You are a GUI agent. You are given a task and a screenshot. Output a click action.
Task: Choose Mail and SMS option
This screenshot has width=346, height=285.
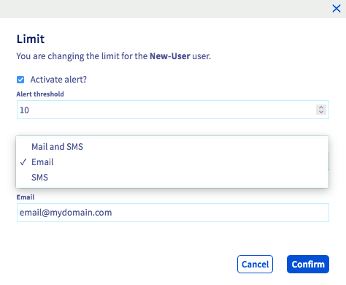(172, 147)
